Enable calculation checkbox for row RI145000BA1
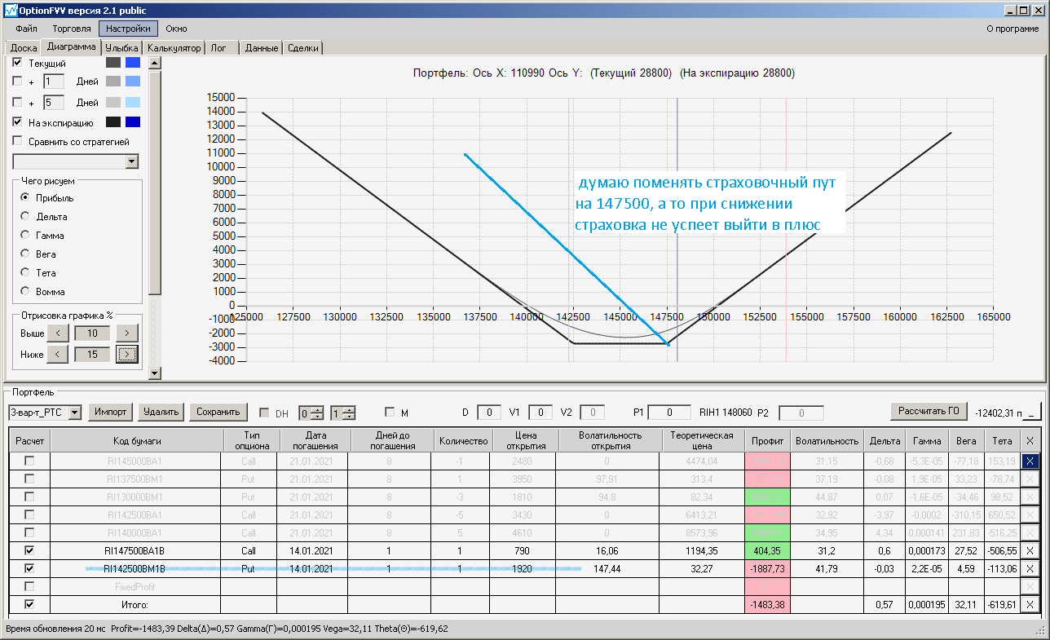The width and height of the screenshot is (1050, 640). [29, 461]
